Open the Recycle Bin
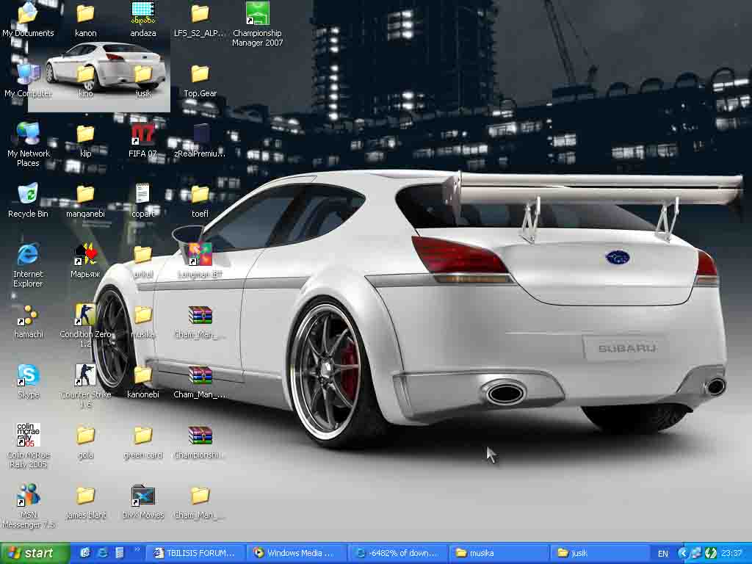The image size is (752, 564). [x=28, y=195]
